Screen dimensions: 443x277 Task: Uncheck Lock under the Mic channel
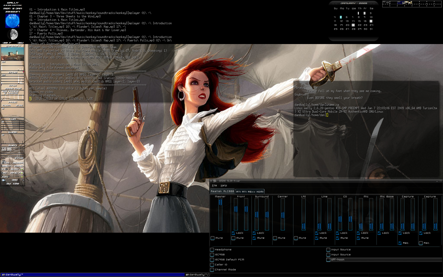358,233
